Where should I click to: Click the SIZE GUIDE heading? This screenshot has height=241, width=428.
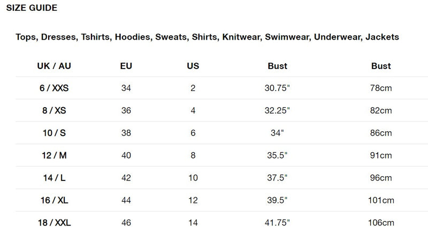32,8
